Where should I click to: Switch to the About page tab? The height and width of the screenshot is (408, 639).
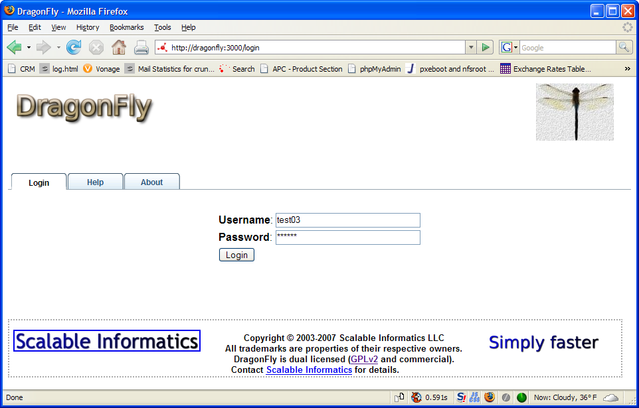151,182
